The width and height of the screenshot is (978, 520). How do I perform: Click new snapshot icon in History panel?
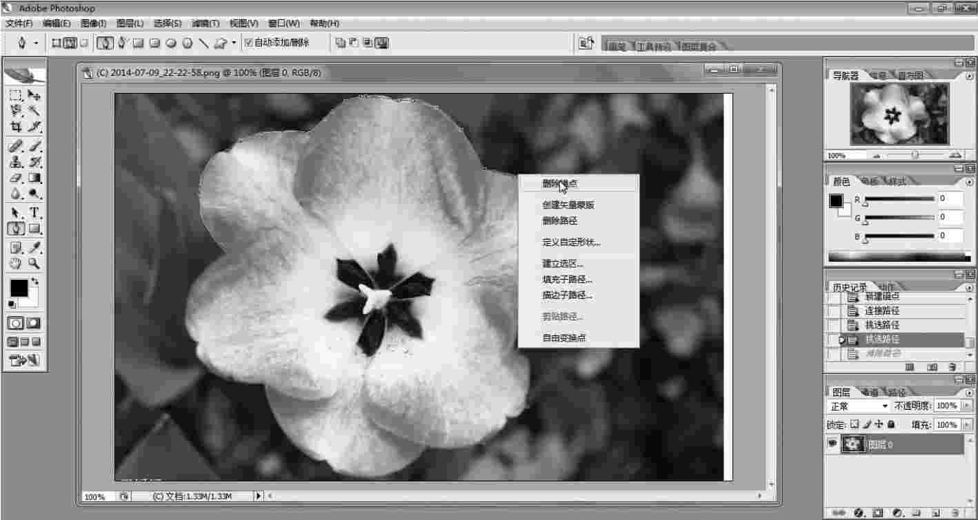coord(932,367)
